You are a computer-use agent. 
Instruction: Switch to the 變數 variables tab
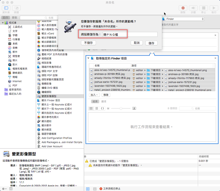14,18
